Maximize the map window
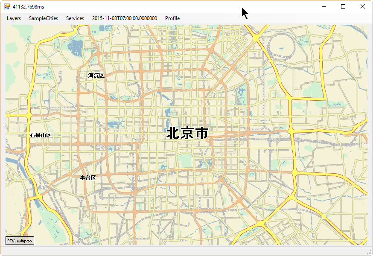This screenshot has height=256, width=373. (343, 6)
